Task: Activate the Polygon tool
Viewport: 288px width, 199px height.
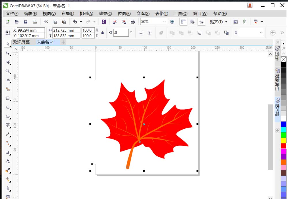Action: (x=8, y=116)
